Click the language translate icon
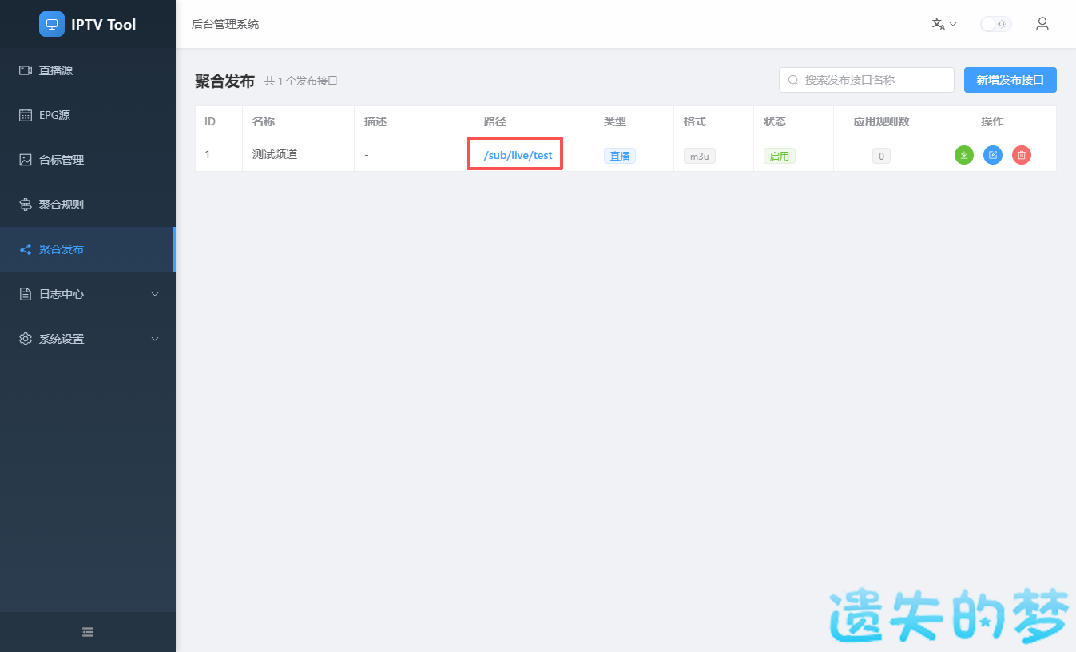The height and width of the screenshot is (652, 1076). [x=939, y=24]
